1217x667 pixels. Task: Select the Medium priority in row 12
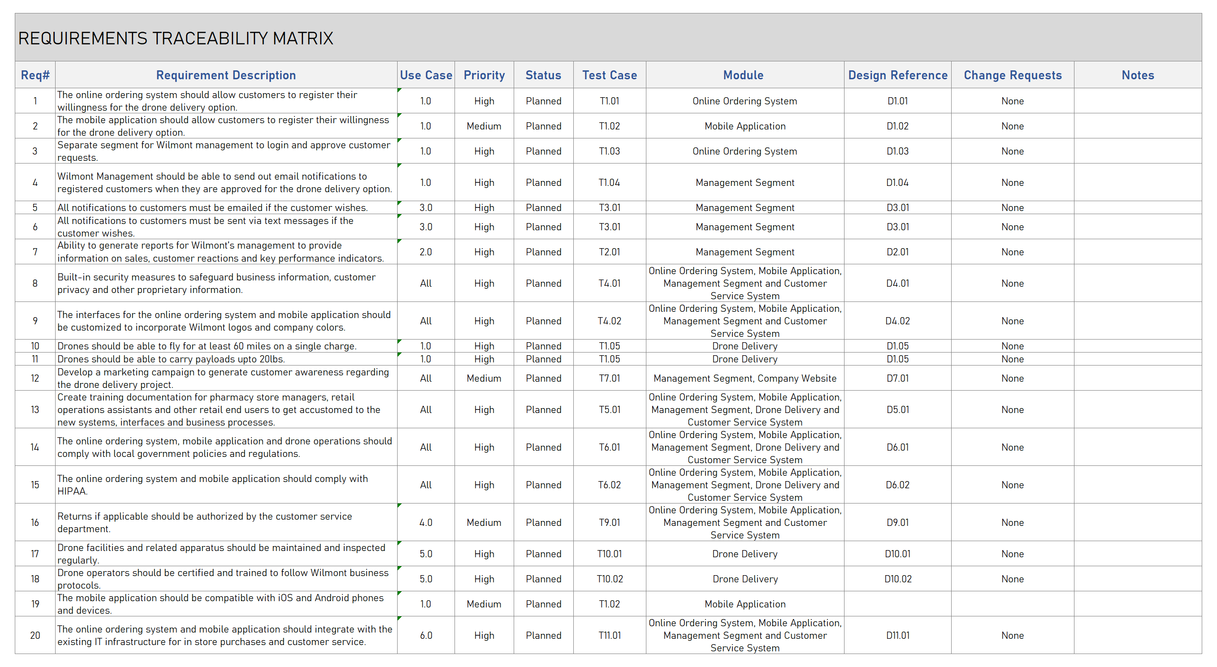click(484, 378)
